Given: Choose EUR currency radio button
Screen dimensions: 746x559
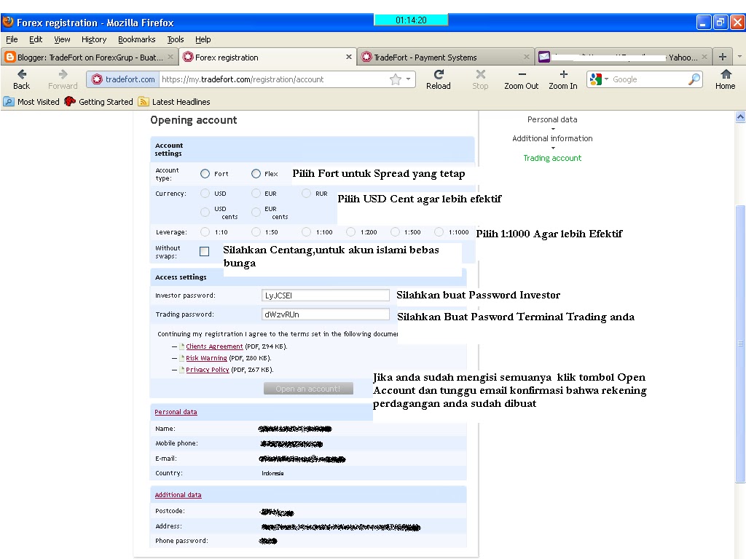Looking at the screenshot, I should (x=256, y=194).
